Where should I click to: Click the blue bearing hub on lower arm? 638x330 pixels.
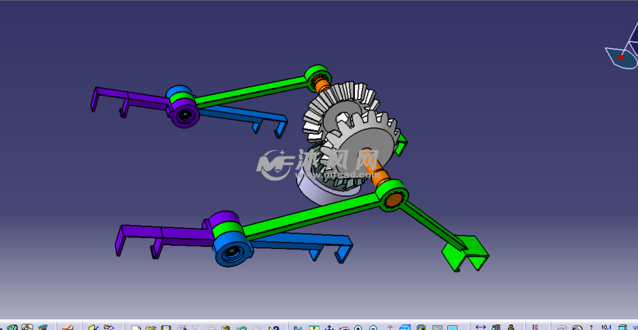pyautogui.click(x=233, y=254)
